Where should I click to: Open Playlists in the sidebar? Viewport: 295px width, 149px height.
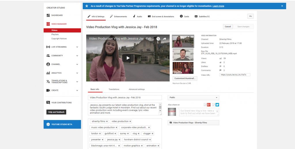coord(55,35)
